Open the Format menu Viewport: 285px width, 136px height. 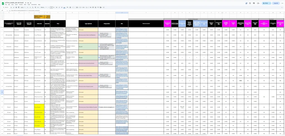pyautogui.click(x=21, y=5)
